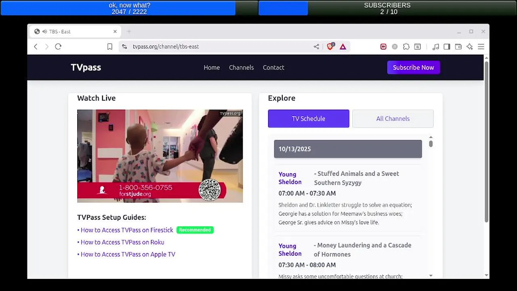Viewport: 517px width, 291px height.
Task: Close the TBS - East tab
Action: click(x=115, y=32)
